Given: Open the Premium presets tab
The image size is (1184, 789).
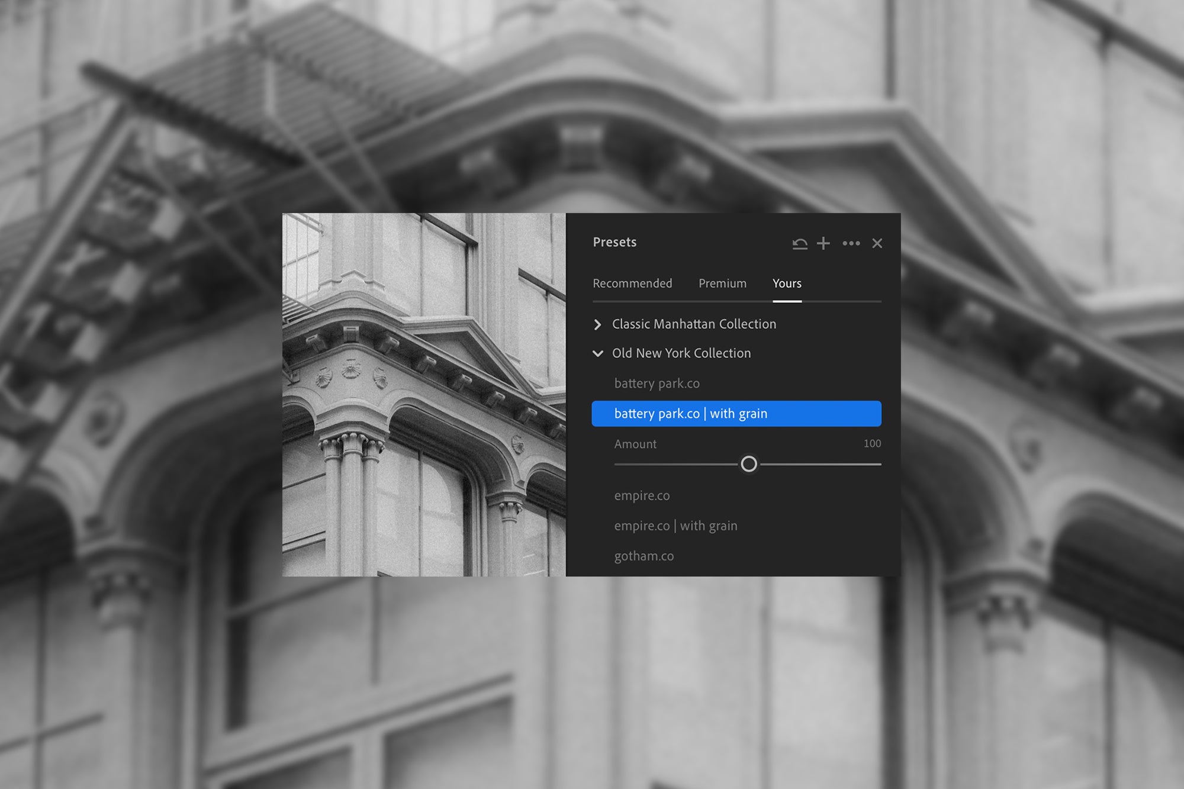Looking at the screenshot, I should [722, 284].
